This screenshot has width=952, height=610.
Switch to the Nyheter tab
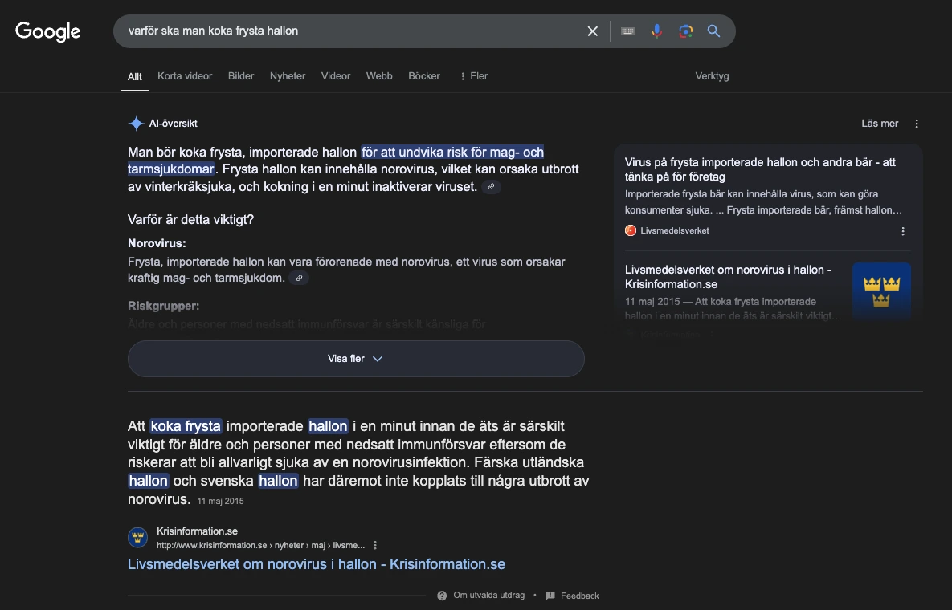click(287, 76)
